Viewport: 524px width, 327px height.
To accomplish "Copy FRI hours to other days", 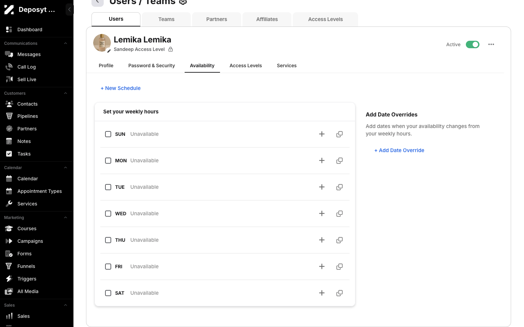I will [339, 267].
